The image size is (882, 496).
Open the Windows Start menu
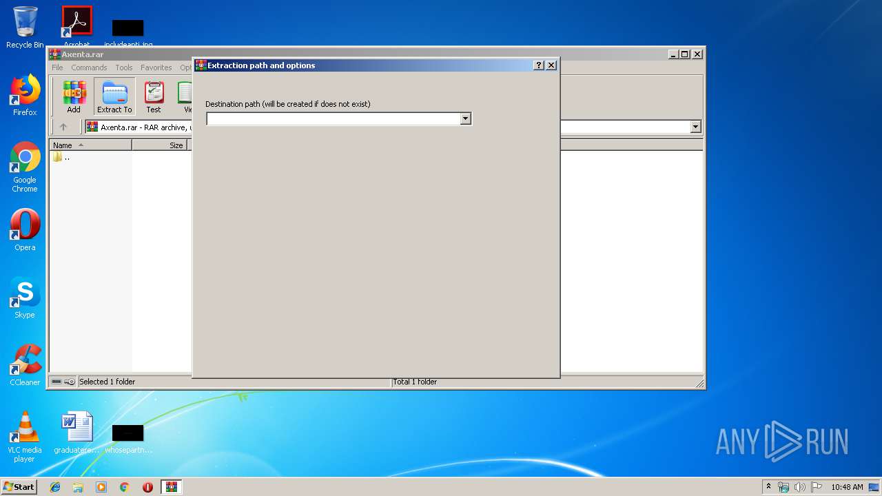point(19,486)
